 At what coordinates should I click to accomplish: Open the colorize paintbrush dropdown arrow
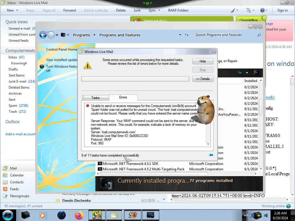[237, 10]
